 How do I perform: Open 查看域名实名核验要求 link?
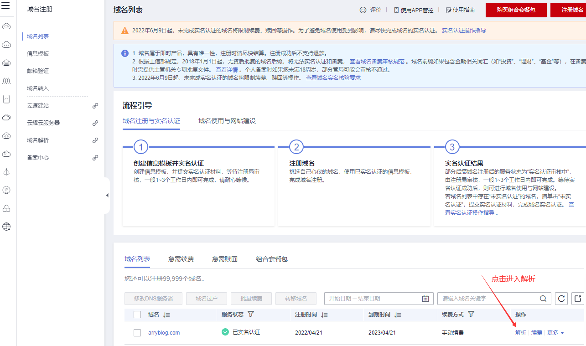coord(333,78)
